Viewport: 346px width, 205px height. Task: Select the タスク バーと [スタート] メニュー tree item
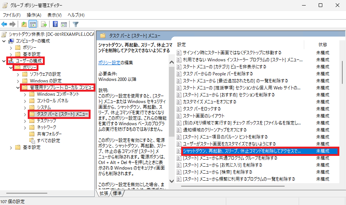point(62,114)
